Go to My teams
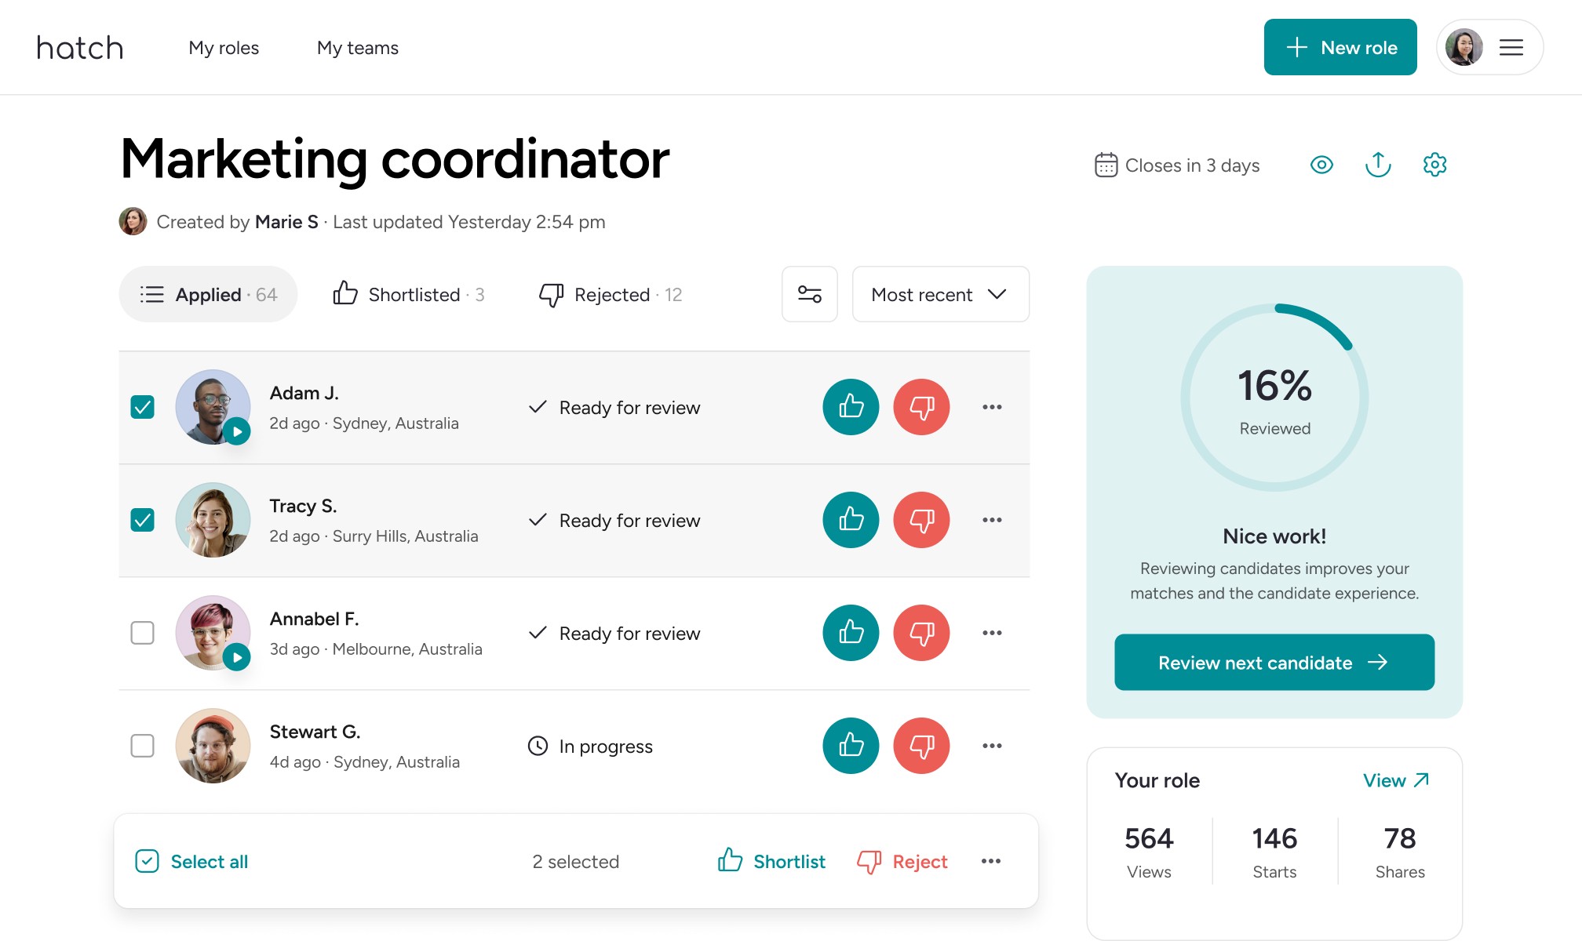 [x=358, y=48]
